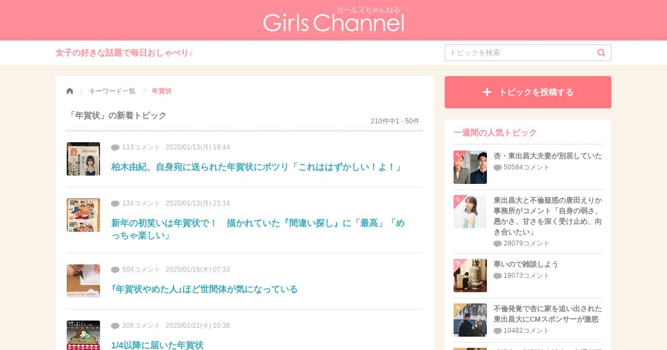Click rank 4 popular topic thumbnail
667x350 pixels.
(470, 320)
